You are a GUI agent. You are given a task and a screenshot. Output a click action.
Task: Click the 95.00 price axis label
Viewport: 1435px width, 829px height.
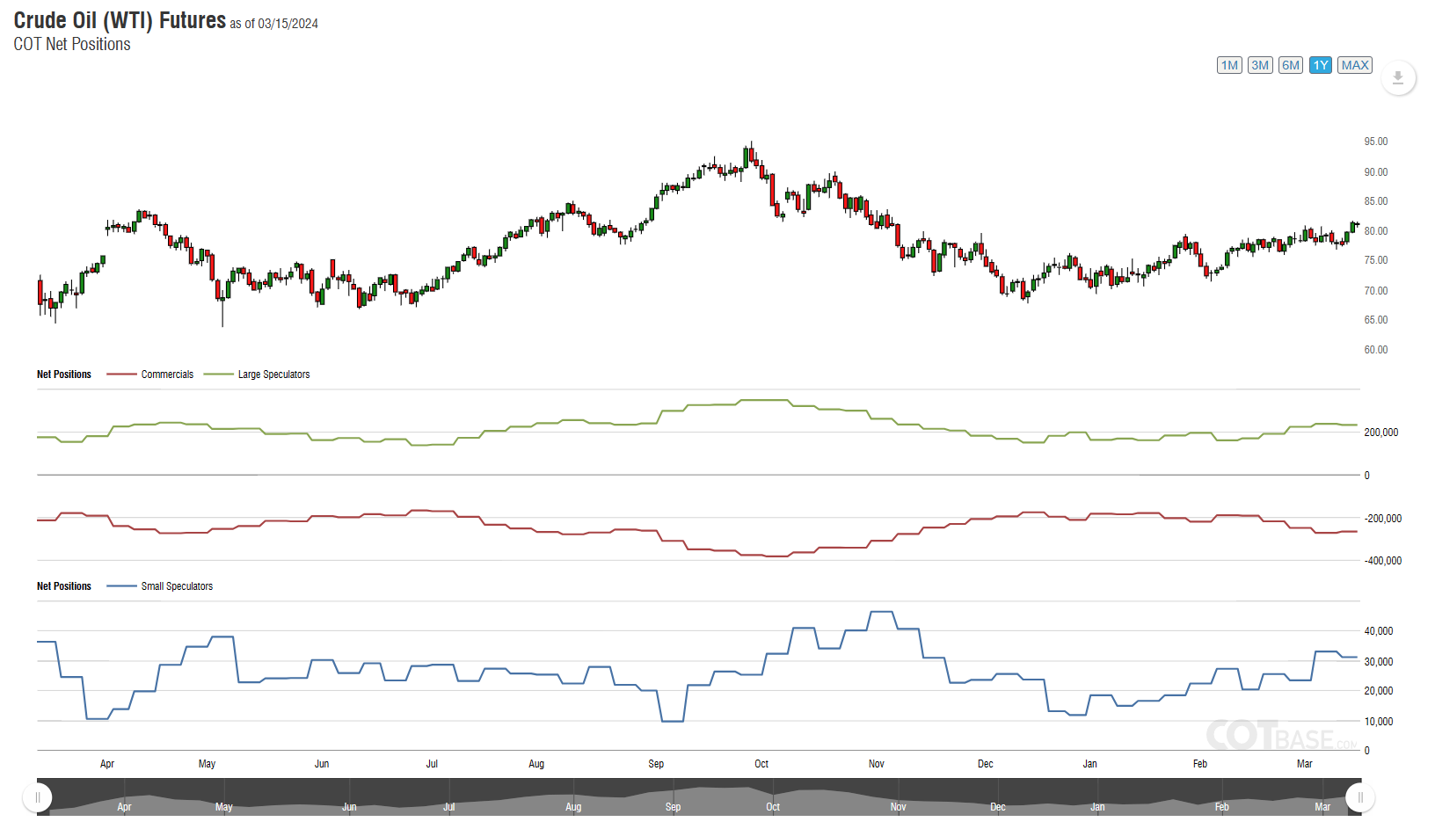[1376, 142]
